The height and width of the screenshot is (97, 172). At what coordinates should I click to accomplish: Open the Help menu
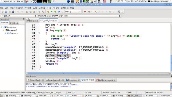(x=72, y=8)
